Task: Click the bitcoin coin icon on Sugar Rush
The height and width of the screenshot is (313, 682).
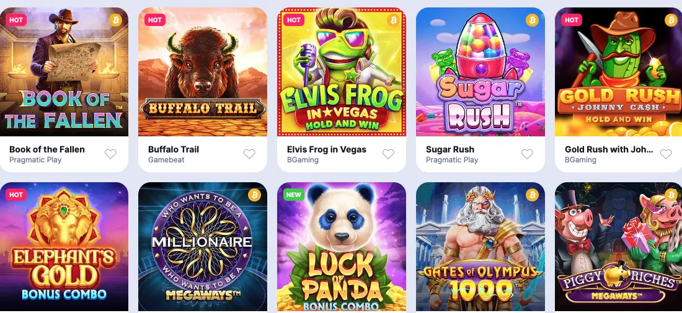Action: [x=533, y=20]
